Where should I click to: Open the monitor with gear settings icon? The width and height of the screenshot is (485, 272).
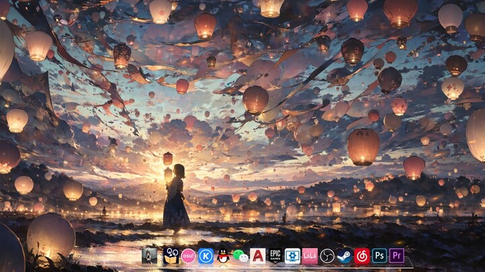click(x=292, y=256)
